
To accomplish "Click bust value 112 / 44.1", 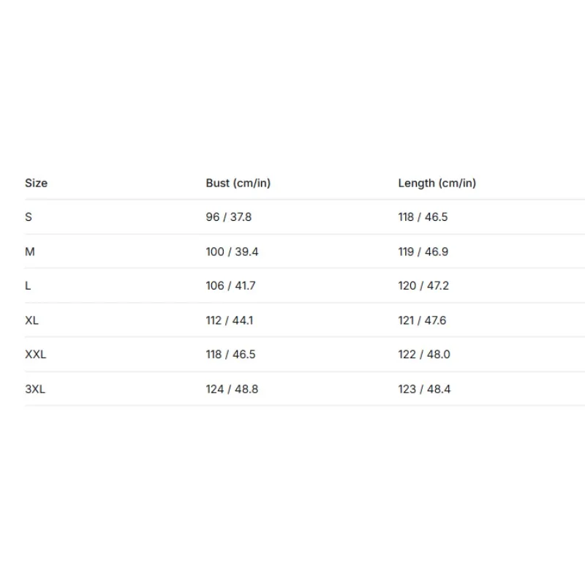I will click(x=230, y=320).
